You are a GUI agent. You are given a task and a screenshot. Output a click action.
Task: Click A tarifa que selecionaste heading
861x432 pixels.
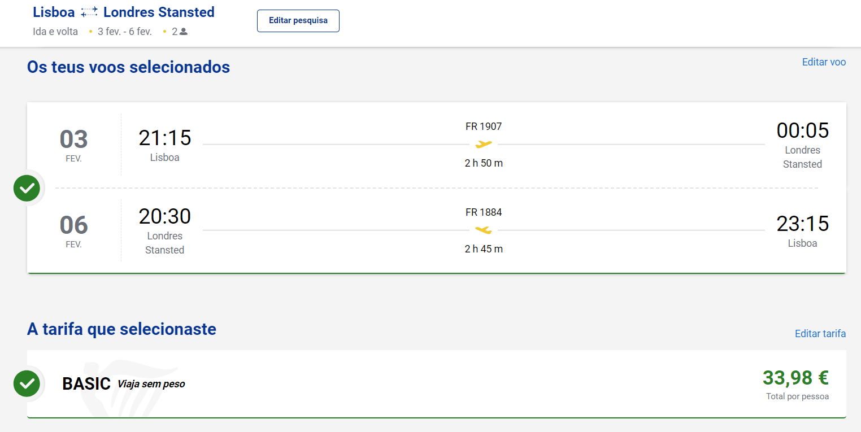[x=122, y=329]
